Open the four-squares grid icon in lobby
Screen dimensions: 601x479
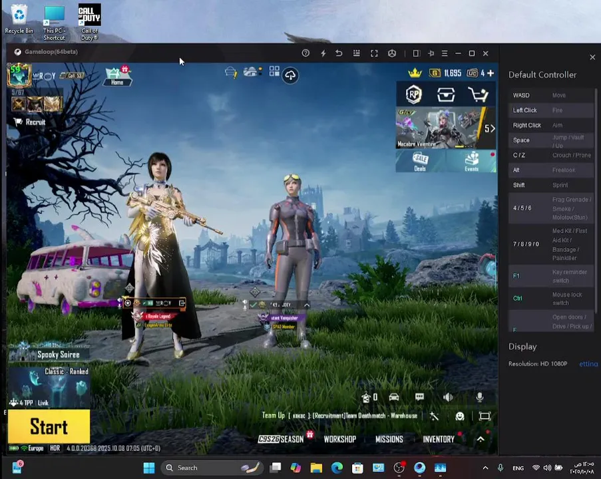(274, 71)
